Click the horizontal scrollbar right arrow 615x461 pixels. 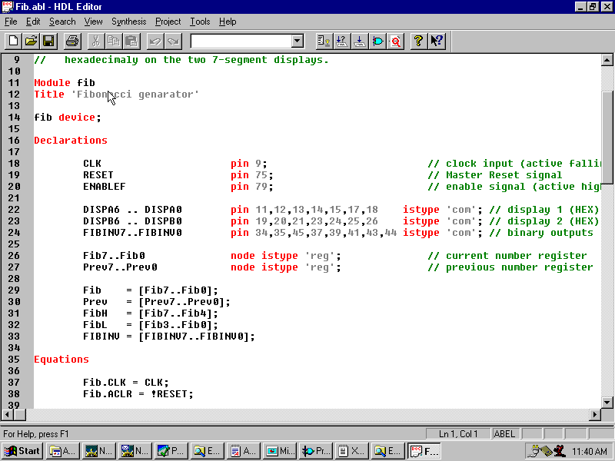click(x=594, y=415)
